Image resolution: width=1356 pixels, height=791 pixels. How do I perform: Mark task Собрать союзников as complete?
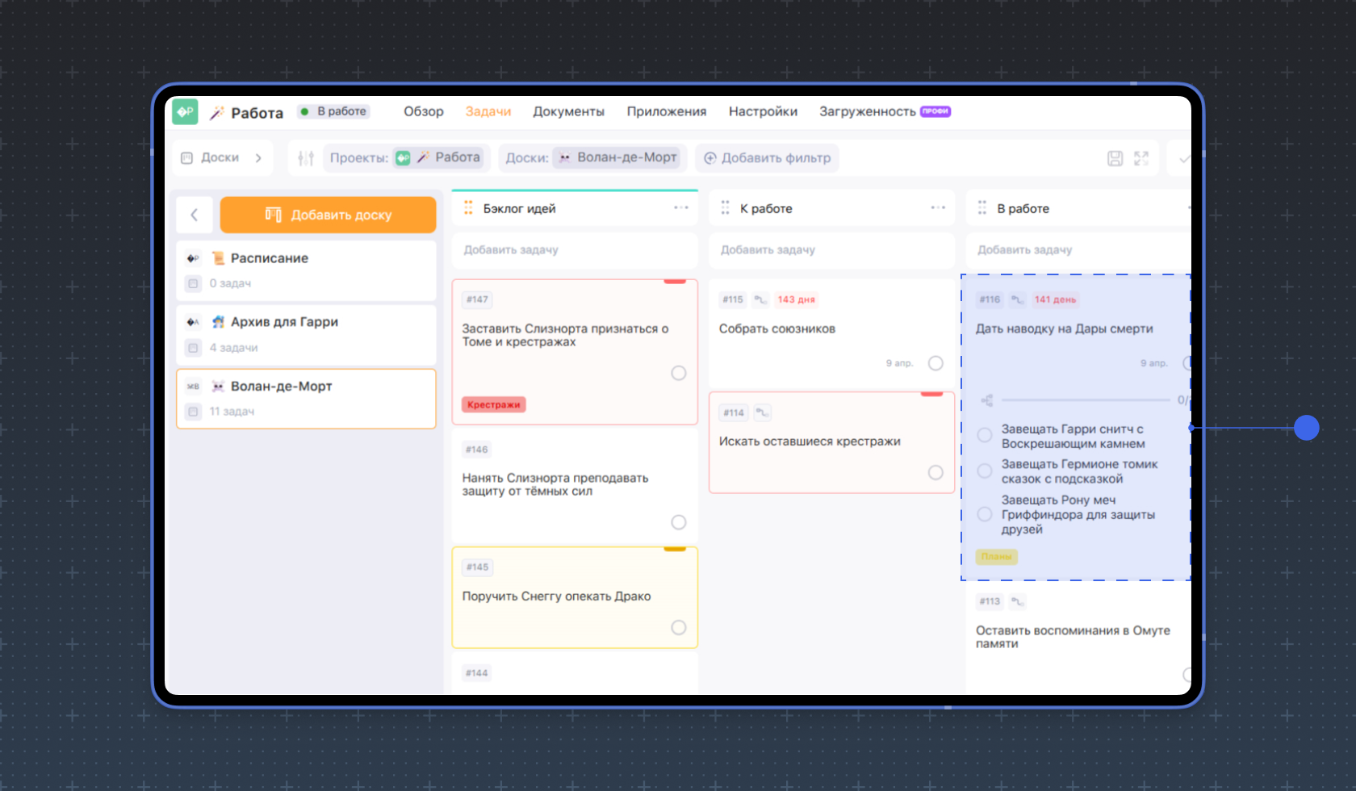(935, 363)
